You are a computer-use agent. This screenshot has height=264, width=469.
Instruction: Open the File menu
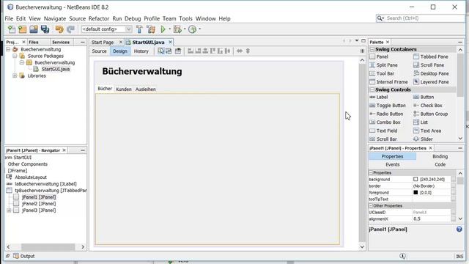(9, 18)
